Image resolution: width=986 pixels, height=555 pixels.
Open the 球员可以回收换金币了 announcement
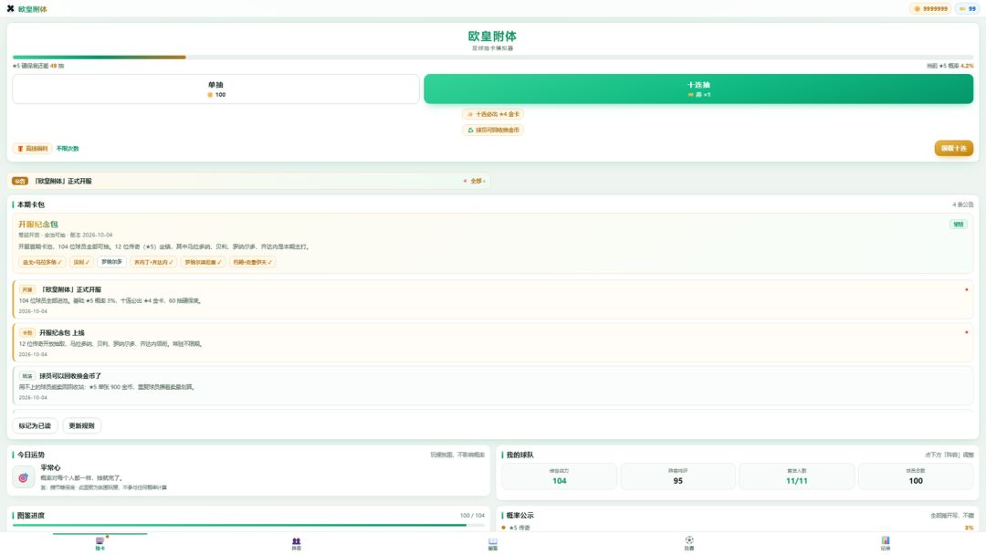pos(493,386)
